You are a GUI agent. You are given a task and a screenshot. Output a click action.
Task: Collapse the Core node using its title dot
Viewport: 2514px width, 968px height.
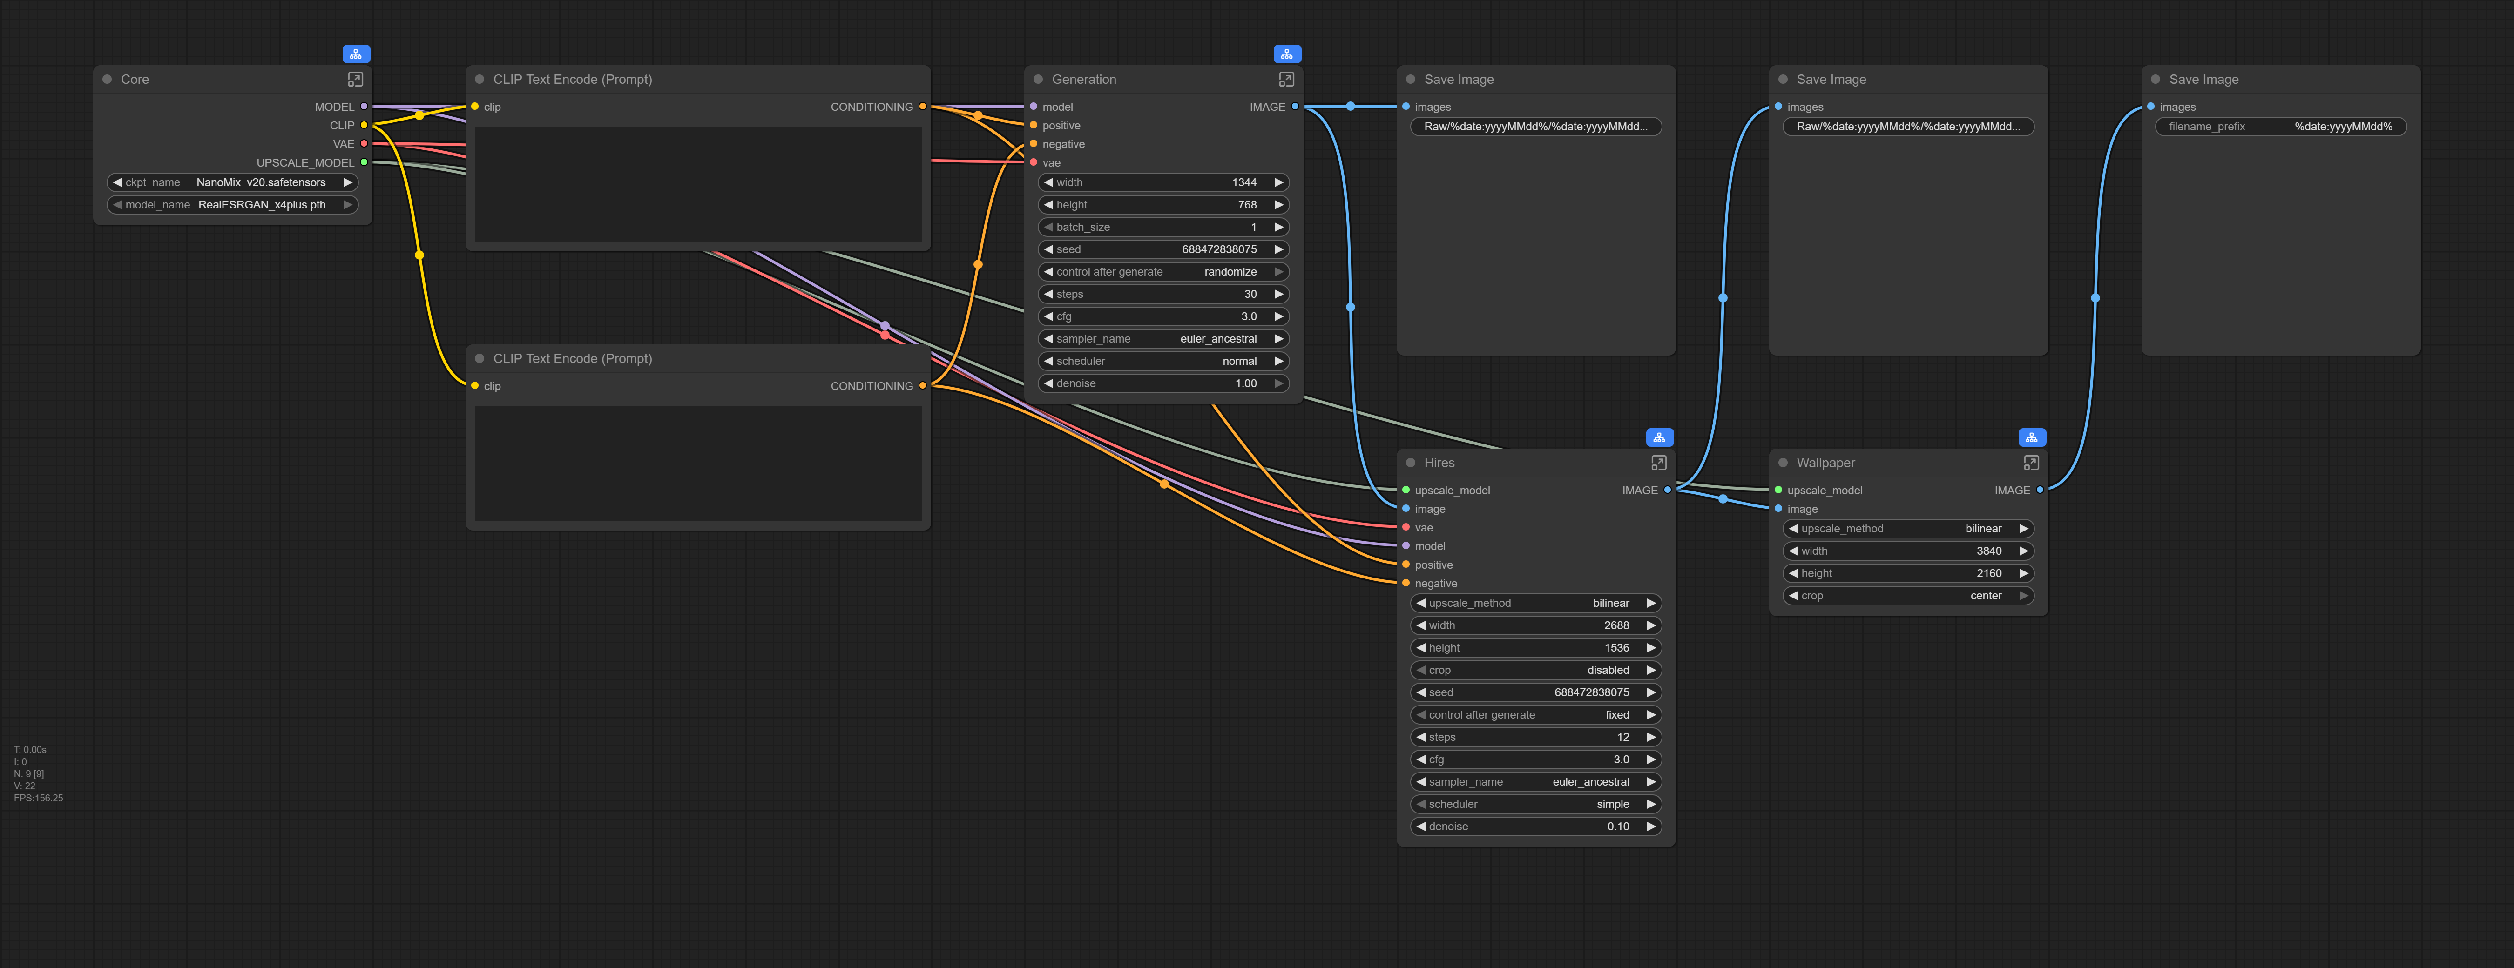pos(108,79)
